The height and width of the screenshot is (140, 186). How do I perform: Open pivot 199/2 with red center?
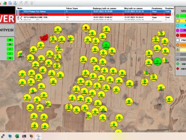pyautogui.click(x=86, y=29)
